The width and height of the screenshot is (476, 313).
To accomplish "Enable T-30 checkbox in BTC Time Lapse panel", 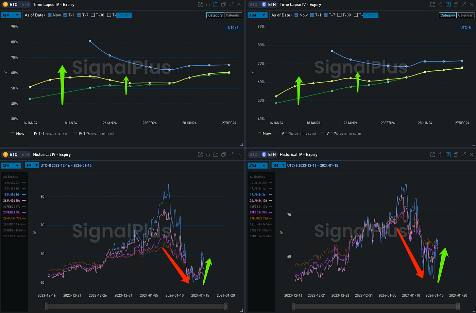I will point(93,15).
